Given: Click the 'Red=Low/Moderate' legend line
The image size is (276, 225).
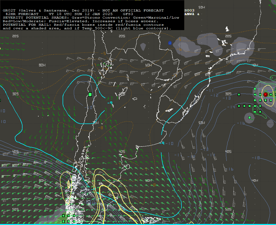Looking at the screenshot, I should point(80,21).
